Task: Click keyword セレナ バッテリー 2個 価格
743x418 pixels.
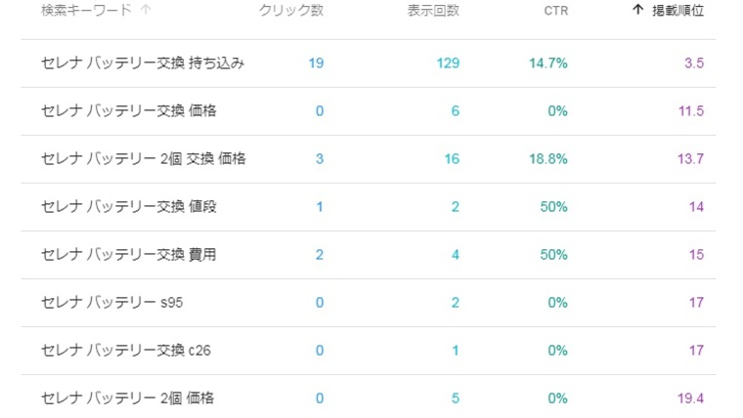Action: click(128, 398)
